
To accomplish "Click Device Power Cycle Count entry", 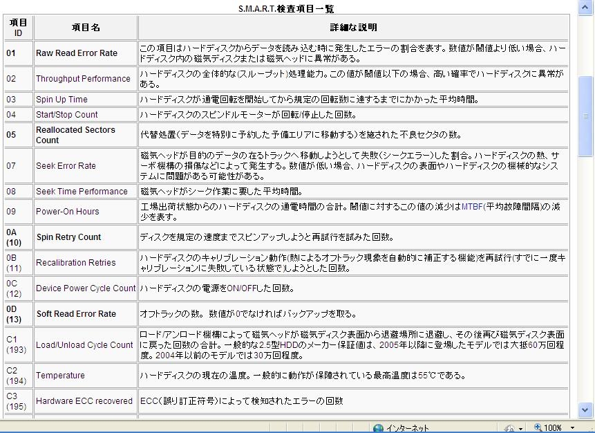I will tap(86, 288).
